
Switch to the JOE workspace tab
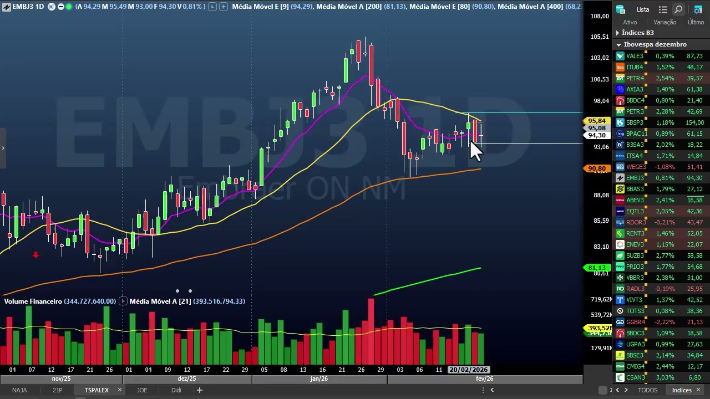pos(142,390)
